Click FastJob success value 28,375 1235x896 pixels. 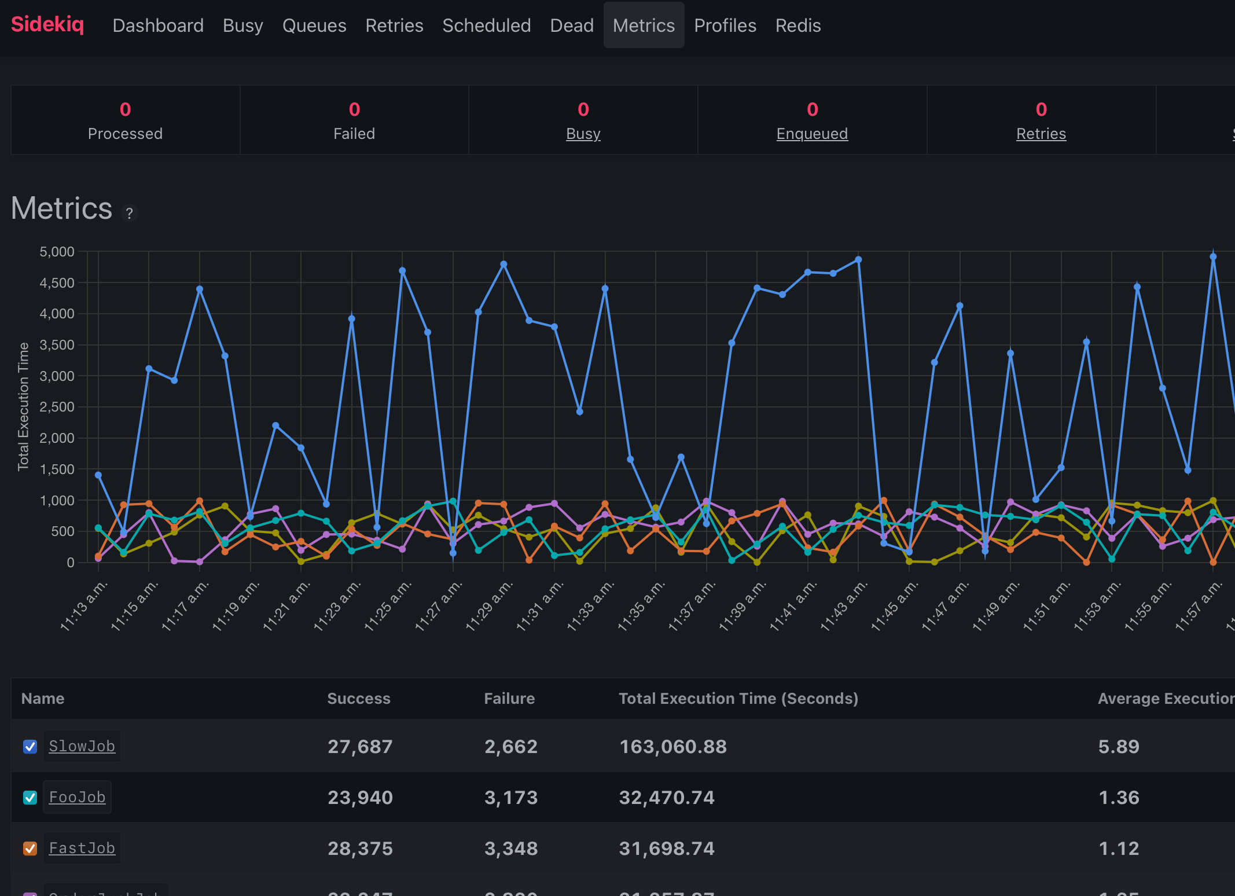pyautogui.click(x=360, y=849)
